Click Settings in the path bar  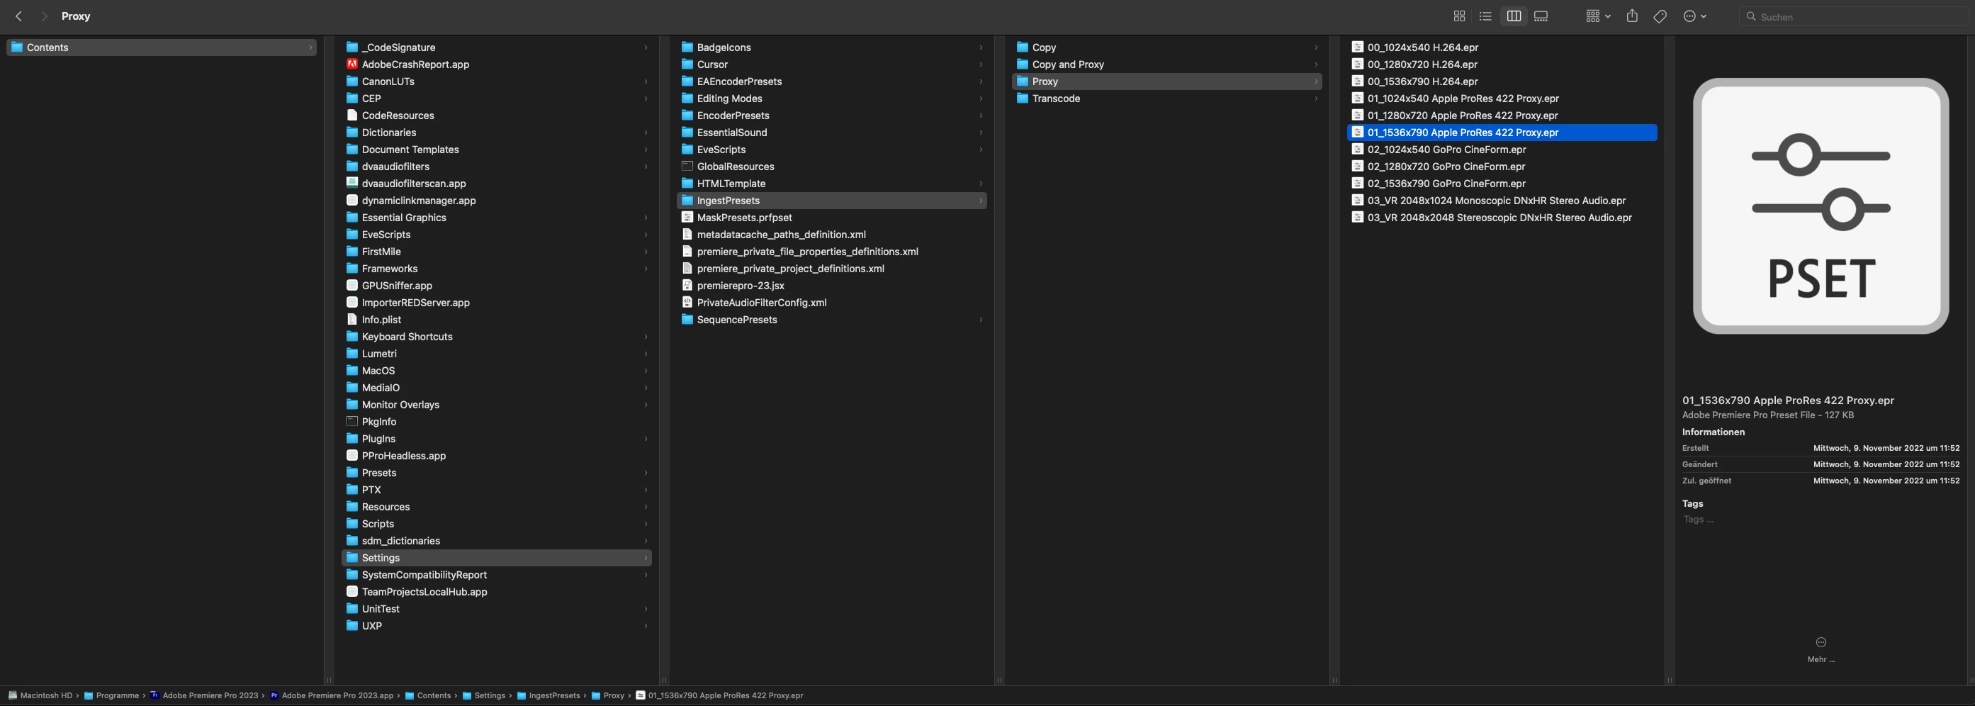[x=484, y=696]
